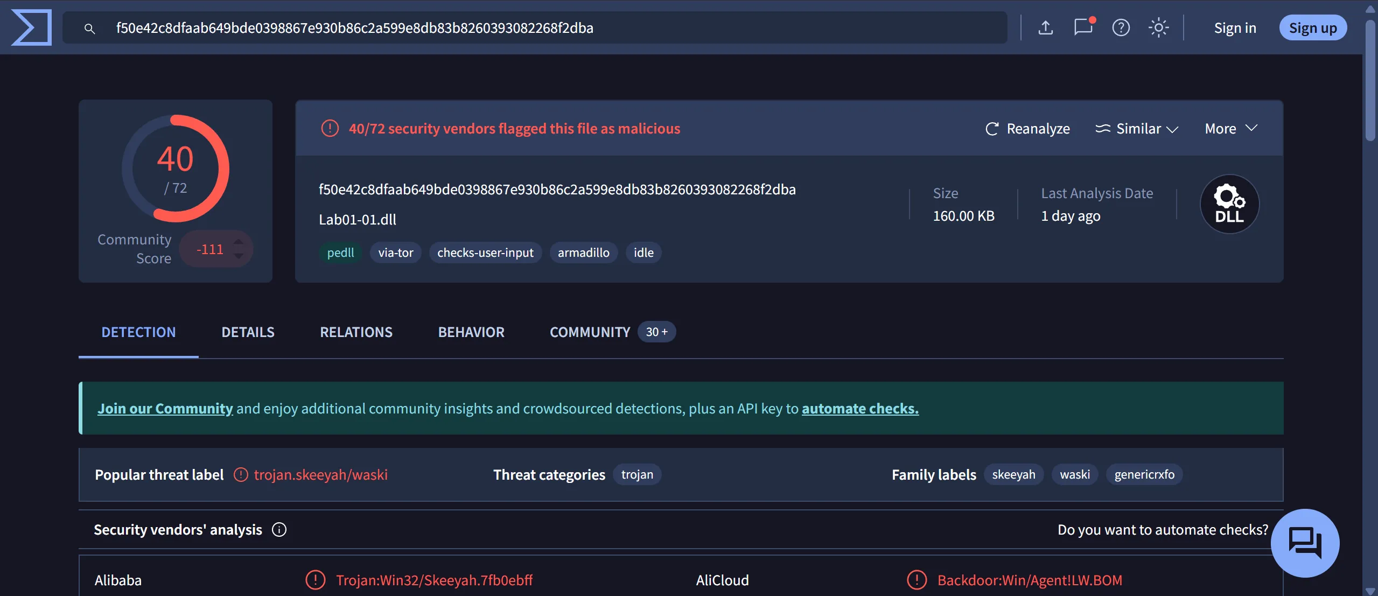Click the Sign up button
Screen dimensions: 1378x596
pos(1312,28)
